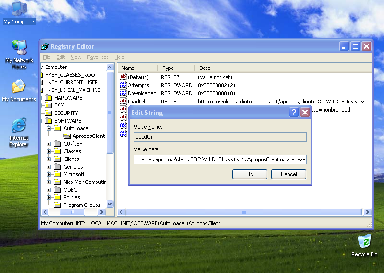Click the status bar registry path
This screenshot has height=273, width=384.
click(x=131, y=223)
